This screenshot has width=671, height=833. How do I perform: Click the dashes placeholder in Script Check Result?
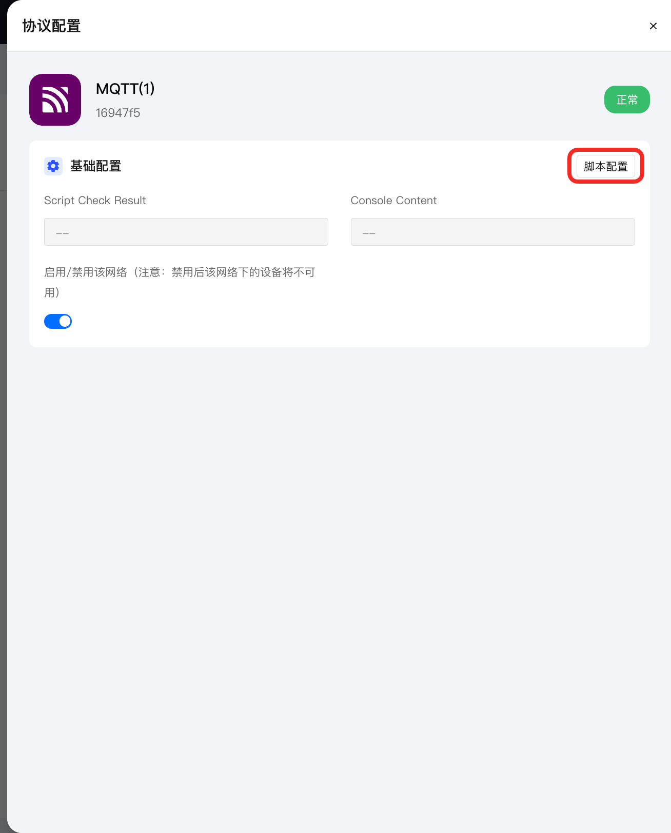62,233
